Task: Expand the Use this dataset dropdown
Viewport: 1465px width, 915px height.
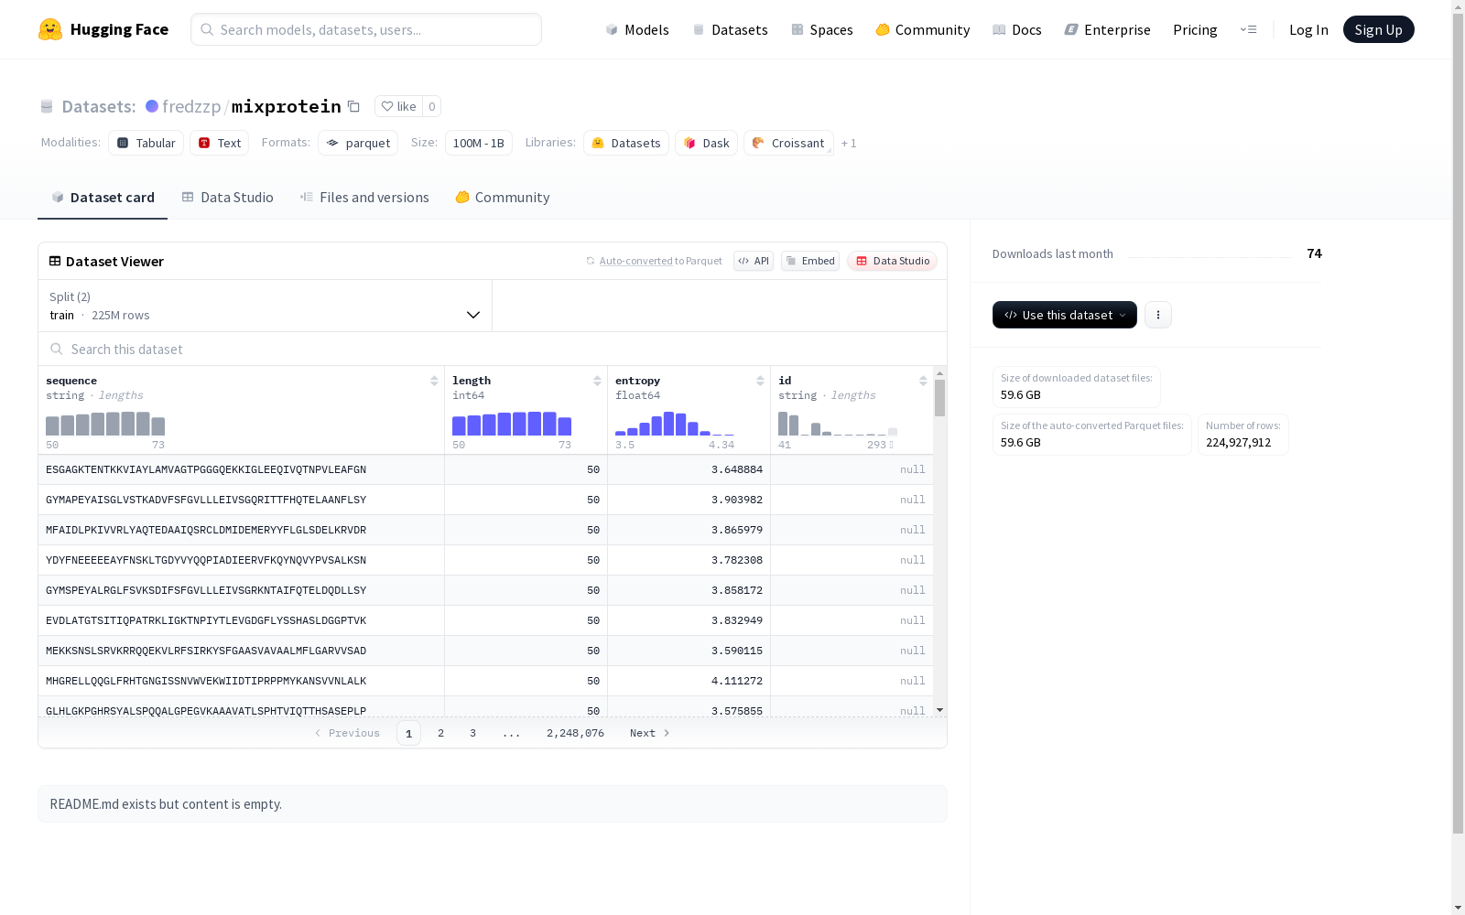Action: [x=1065, y=315]
